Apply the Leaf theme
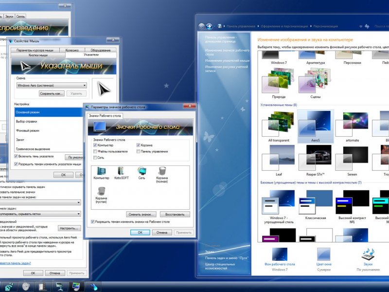 [x=279, y=161]
